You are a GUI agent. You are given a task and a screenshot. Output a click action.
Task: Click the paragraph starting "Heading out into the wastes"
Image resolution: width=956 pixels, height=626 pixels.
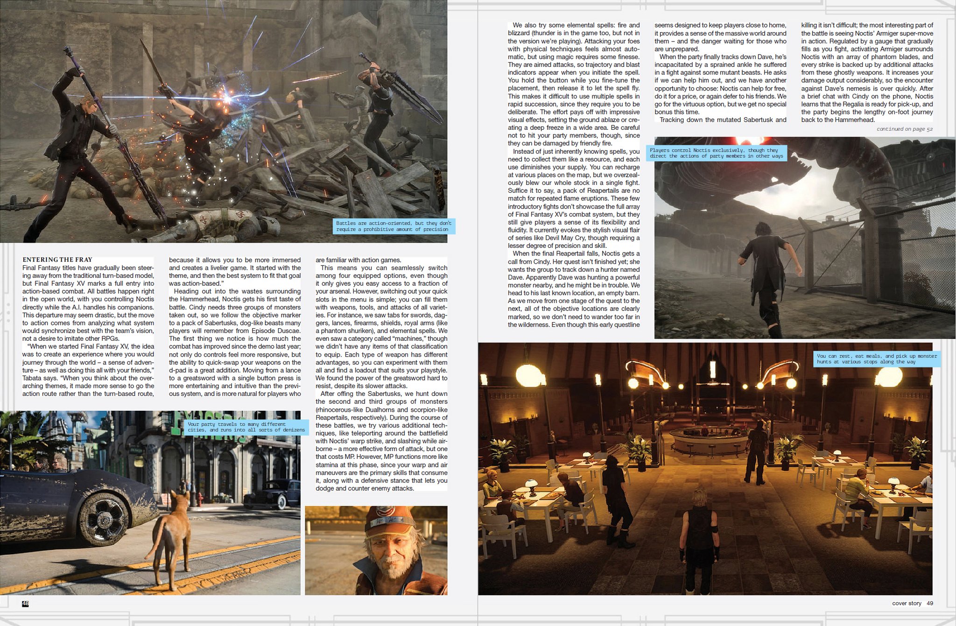tap(235, 343)
